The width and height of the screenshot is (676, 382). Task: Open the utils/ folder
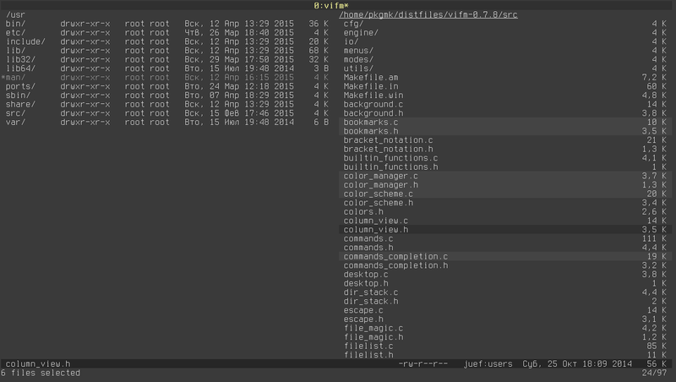point(505,68)
